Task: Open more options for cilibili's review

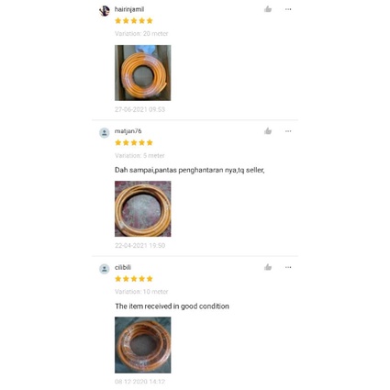Action: [x=288, y=267]
